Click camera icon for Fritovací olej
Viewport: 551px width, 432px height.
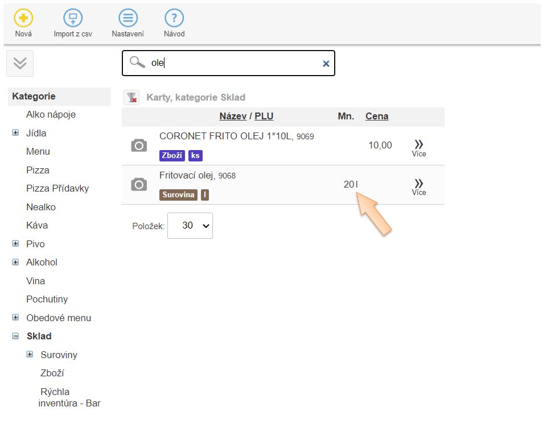(x=139, y=184)
